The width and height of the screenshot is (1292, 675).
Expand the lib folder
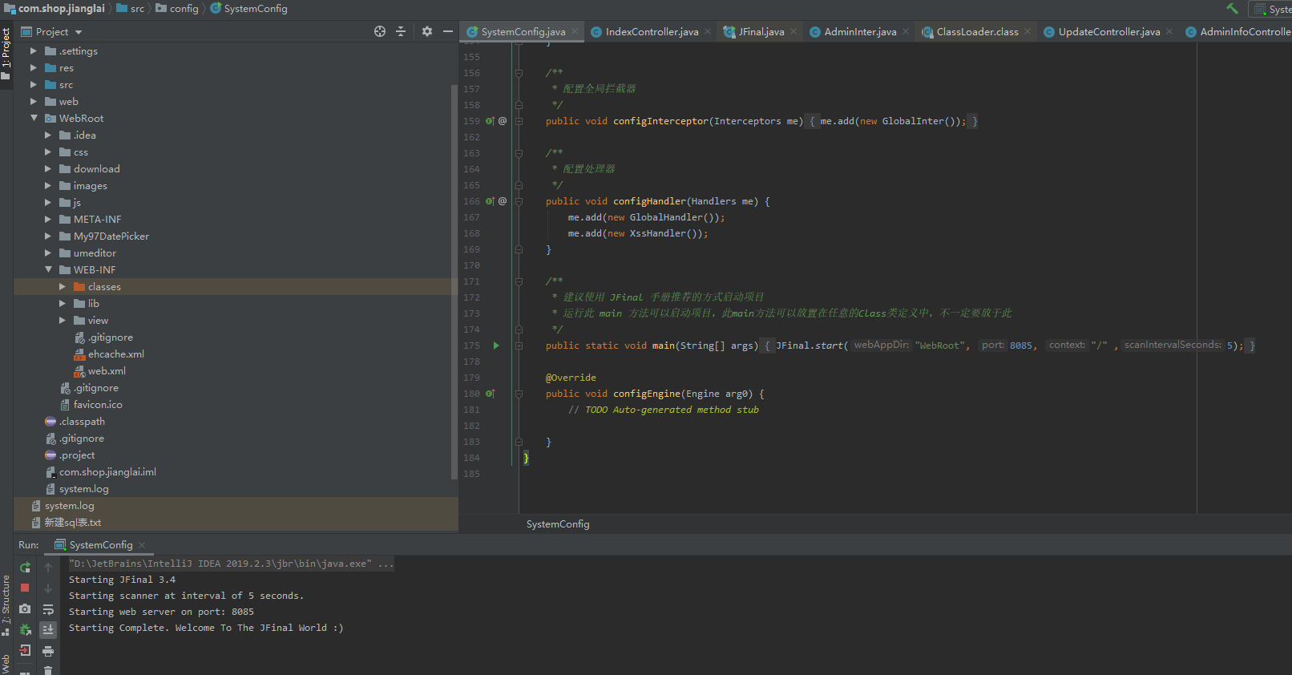63,303
